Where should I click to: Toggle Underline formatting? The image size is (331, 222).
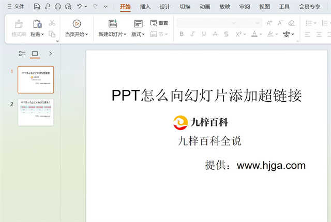(x=204, y=34)
